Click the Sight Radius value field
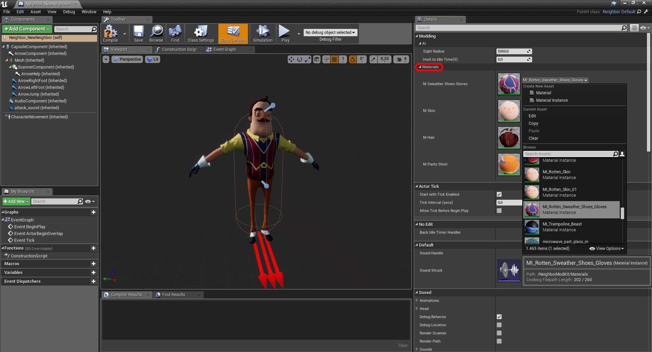The image size is (652, 352). (x=514, y=51)
